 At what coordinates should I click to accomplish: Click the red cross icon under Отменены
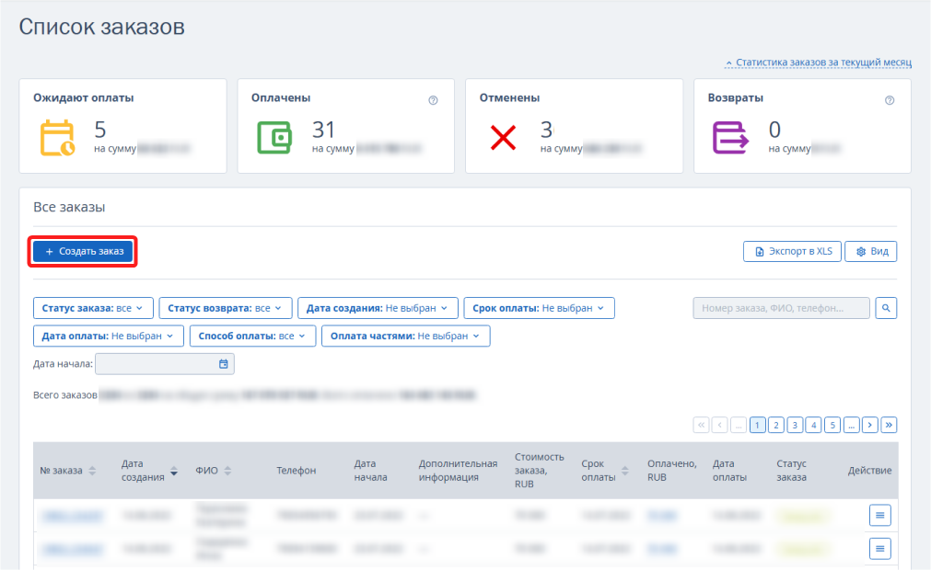coord(503,138)
